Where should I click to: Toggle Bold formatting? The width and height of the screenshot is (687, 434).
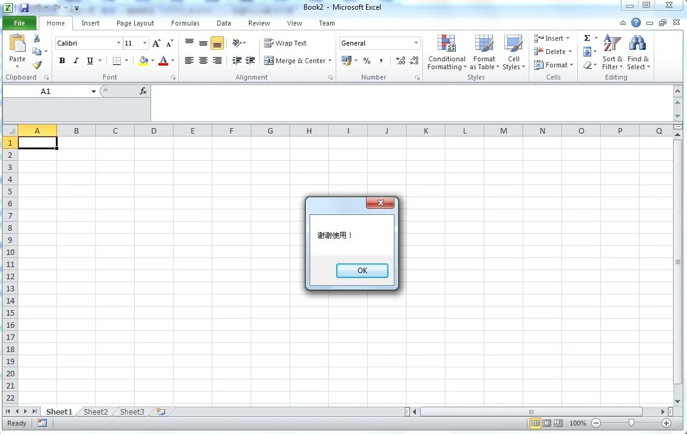pos(62,61)
